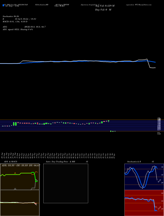This screenshot has height=216, width=164.
Task: Click the red RSI chart panel
Action: tap(144, 203)
